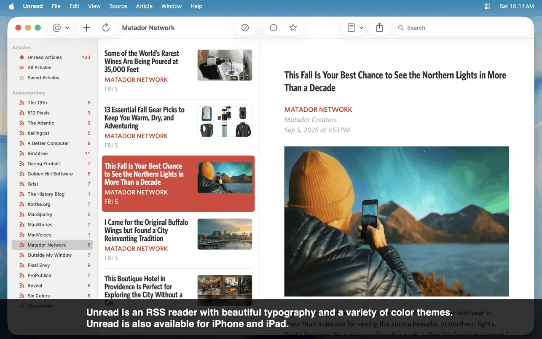Open the Source menu
Screen dimensions: 542x339
(118, 6)
